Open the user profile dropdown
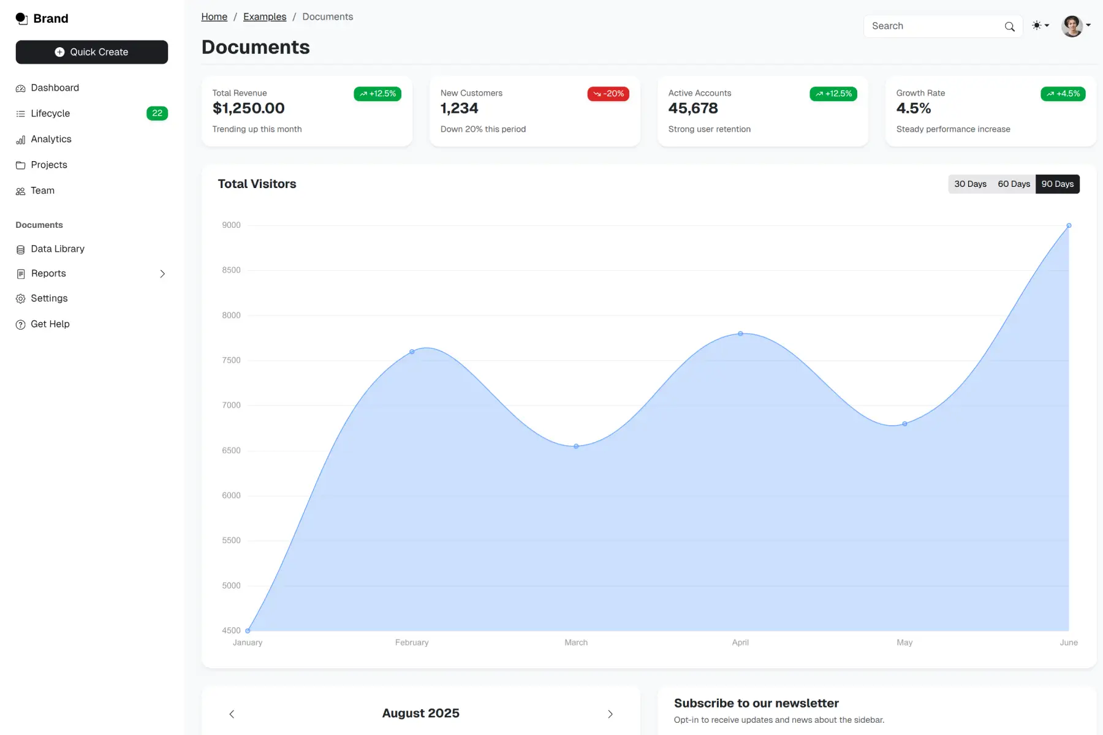This screenshot has height=735, width=1103. click(1074, 26)
